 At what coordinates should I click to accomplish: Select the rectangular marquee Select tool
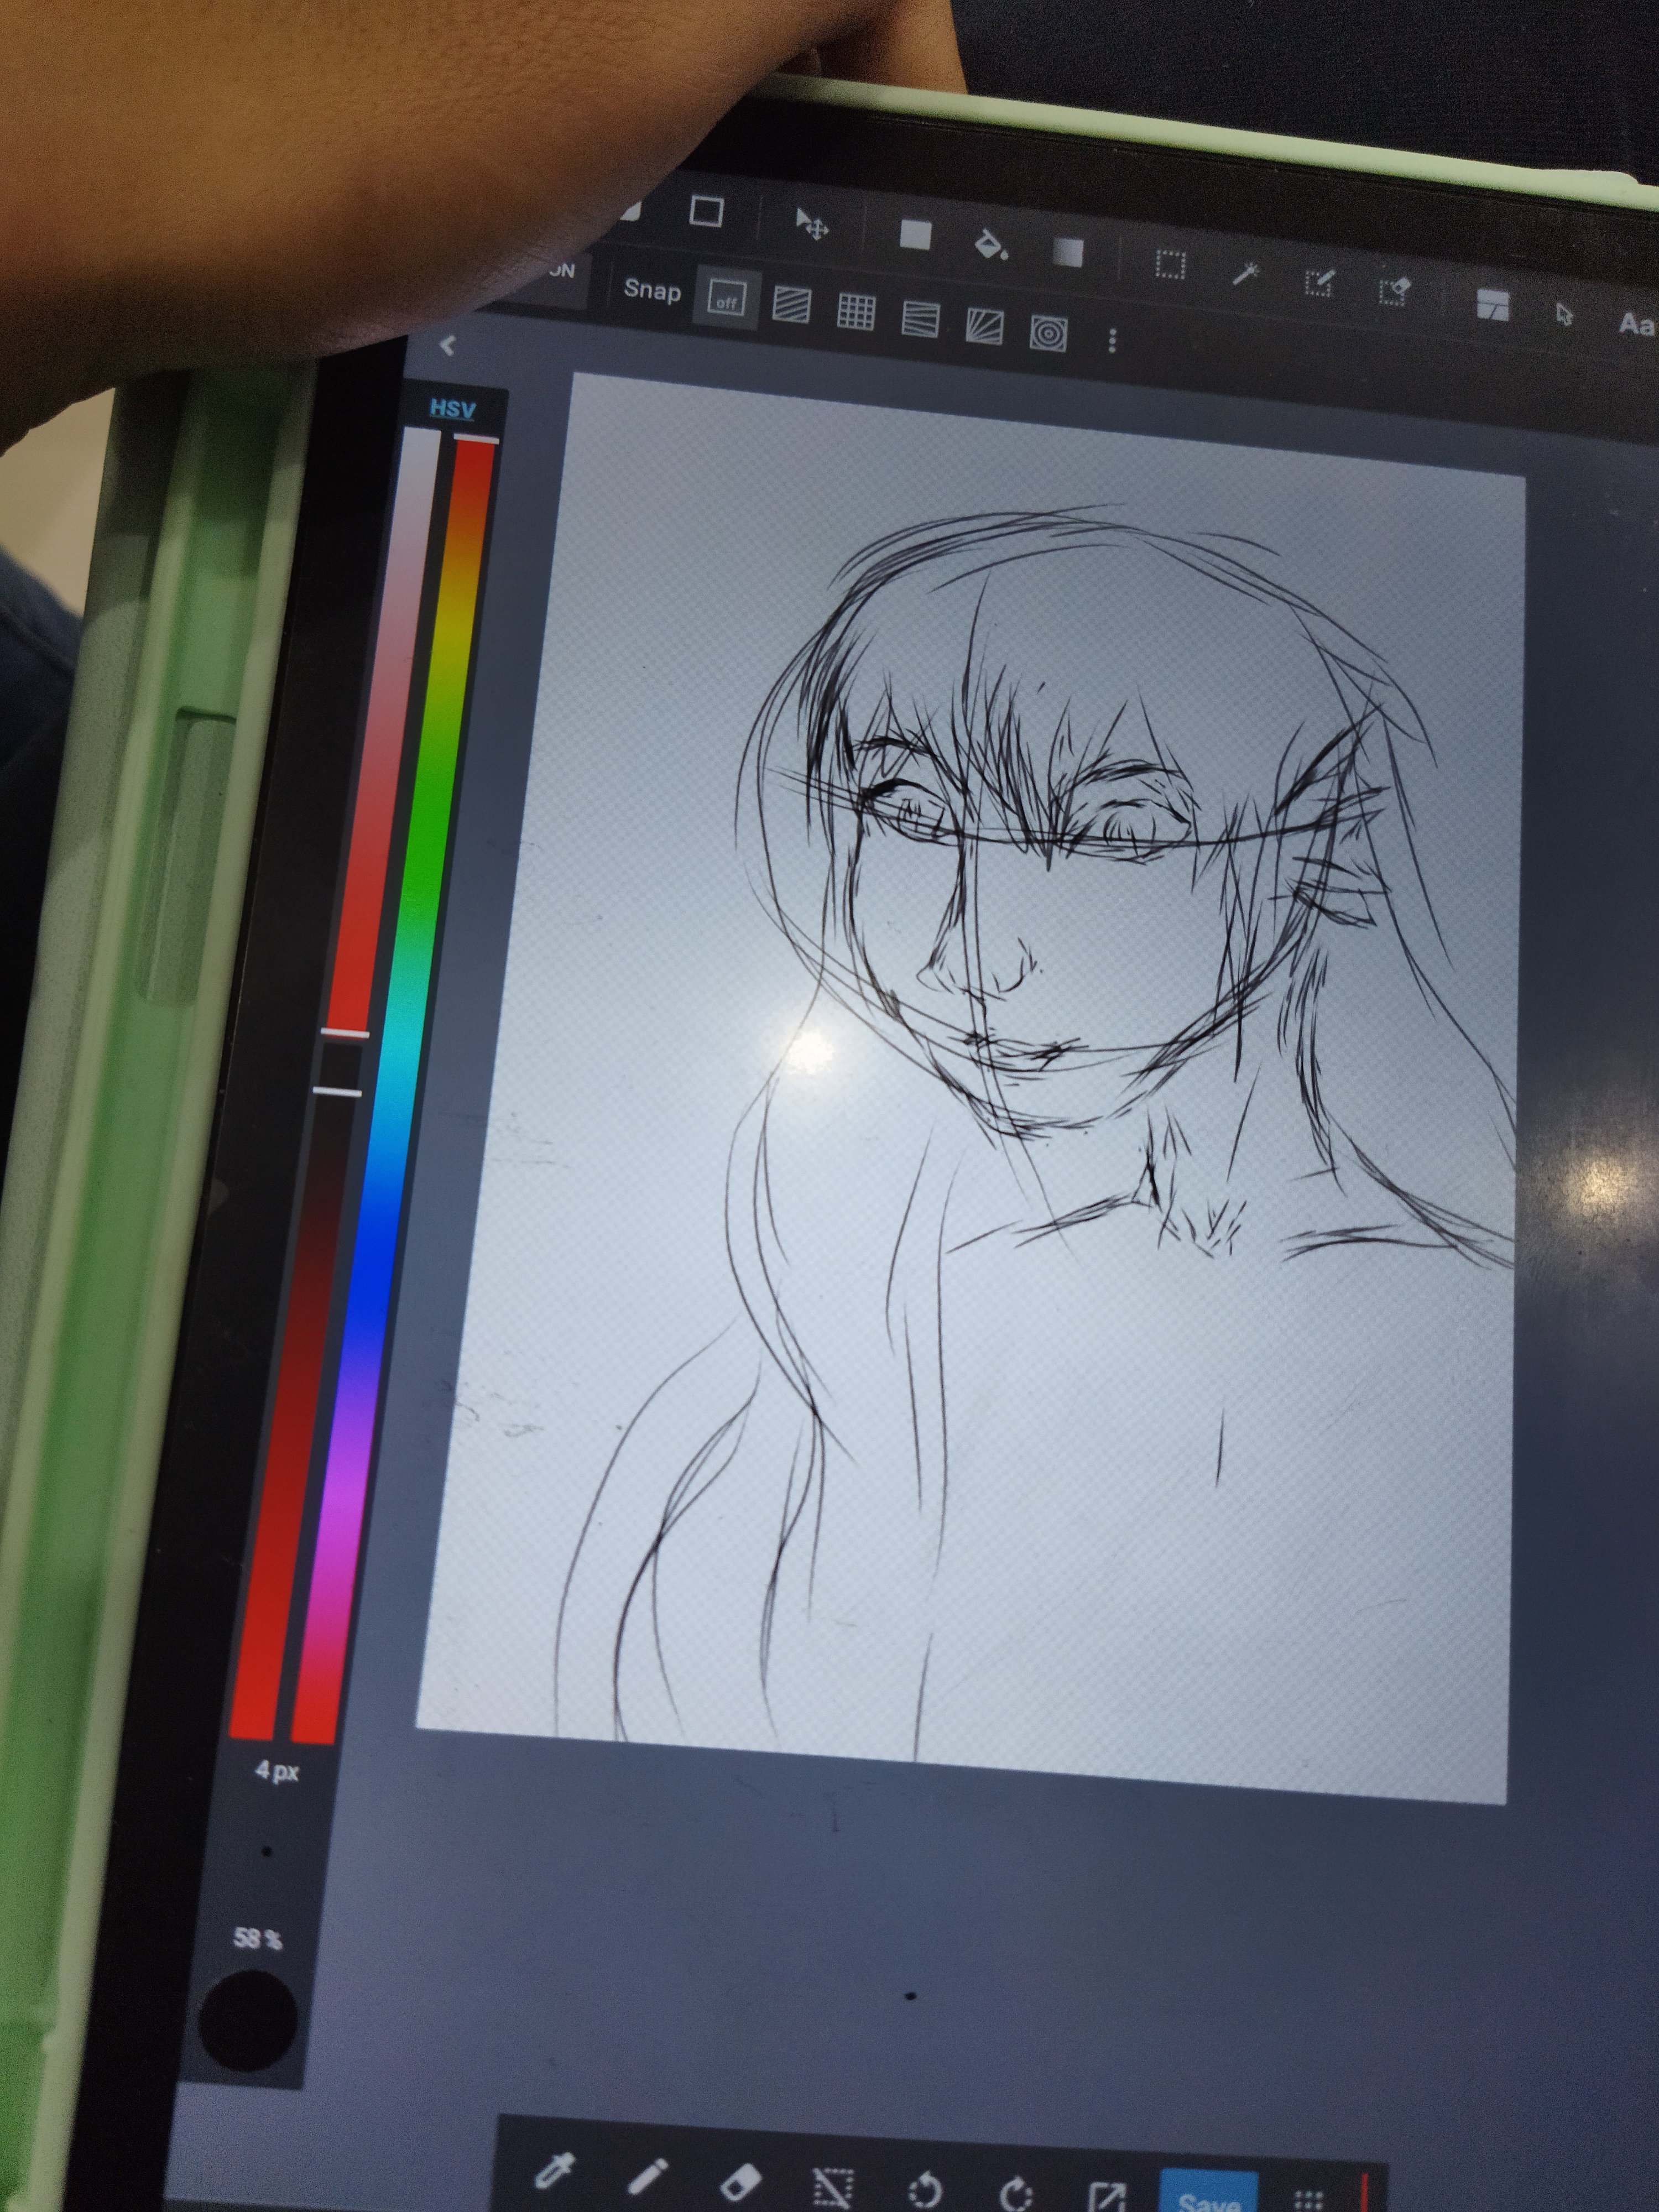(1169, 264)
